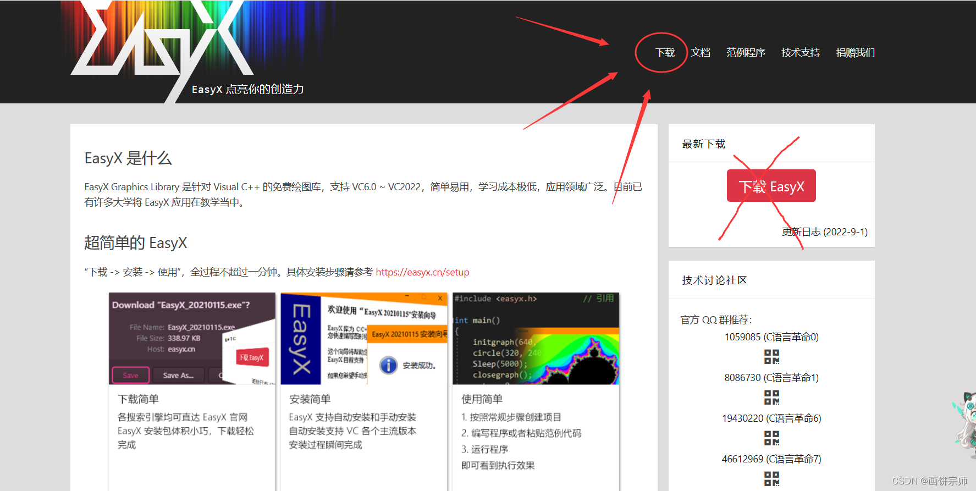Click the EasyX 点亮你的创造力 slogan
This screenshot has height=491, width=976.
point(248,89)
